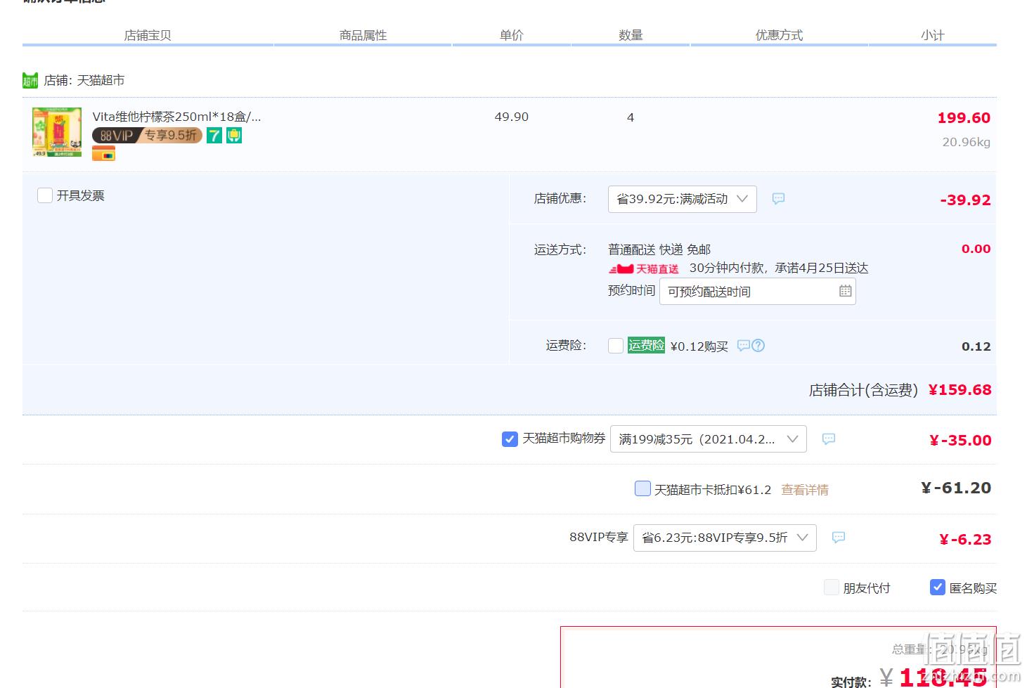
Task: Open comment icon next to ¥0.12购买
Action: coord(743,346)
